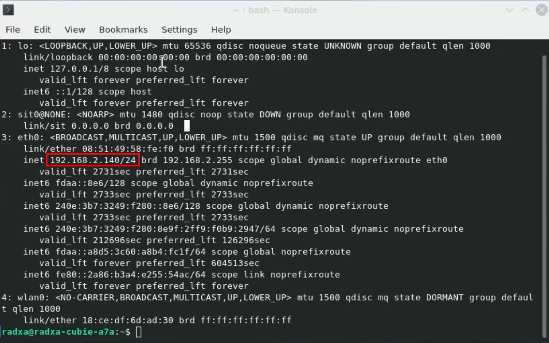Open the File menu

[x=12, y=30]
